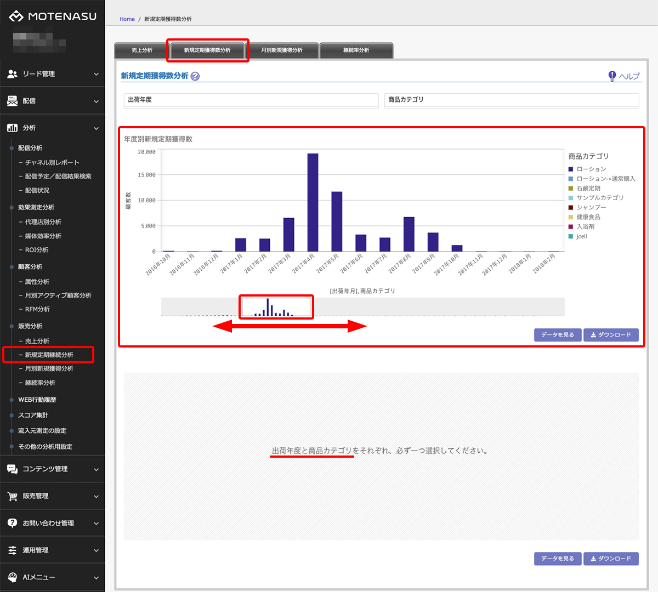Screen dimensions: 658x592
Task: Click the MOTENASU logo icon
Action: 16,16
